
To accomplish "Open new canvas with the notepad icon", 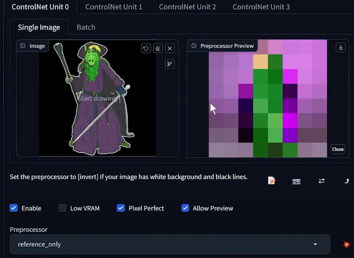I will (x=272, y=181).
